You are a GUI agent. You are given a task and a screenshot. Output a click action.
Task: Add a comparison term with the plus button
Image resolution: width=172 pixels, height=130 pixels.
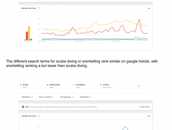(x=139, y=86)
